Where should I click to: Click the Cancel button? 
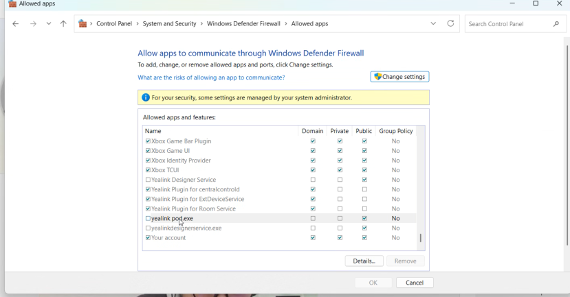click(415, 283)
